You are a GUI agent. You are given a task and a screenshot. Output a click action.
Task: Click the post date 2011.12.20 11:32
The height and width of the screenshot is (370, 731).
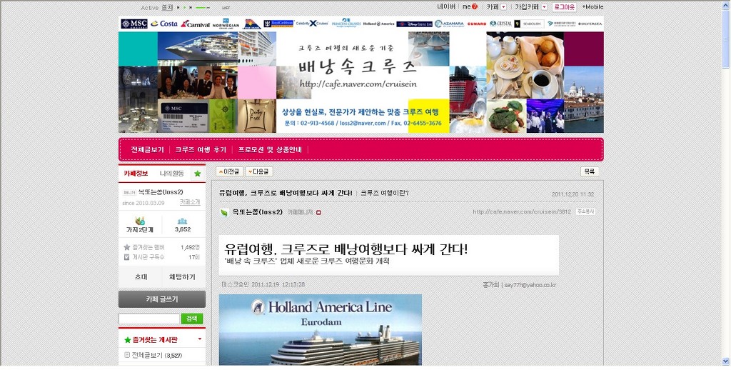coord(573,194)
